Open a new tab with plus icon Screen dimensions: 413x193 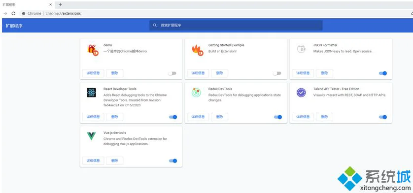(60, 4)
